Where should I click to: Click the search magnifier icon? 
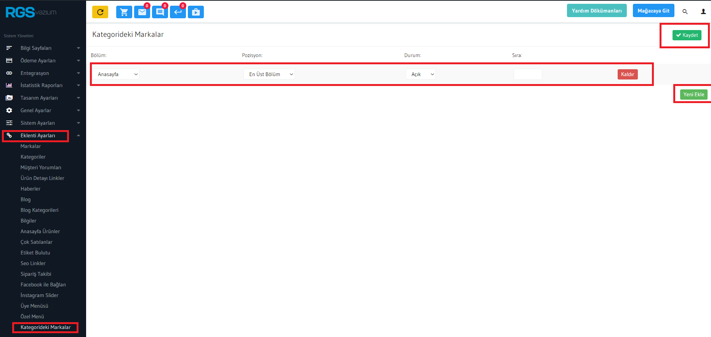[685, 12]
